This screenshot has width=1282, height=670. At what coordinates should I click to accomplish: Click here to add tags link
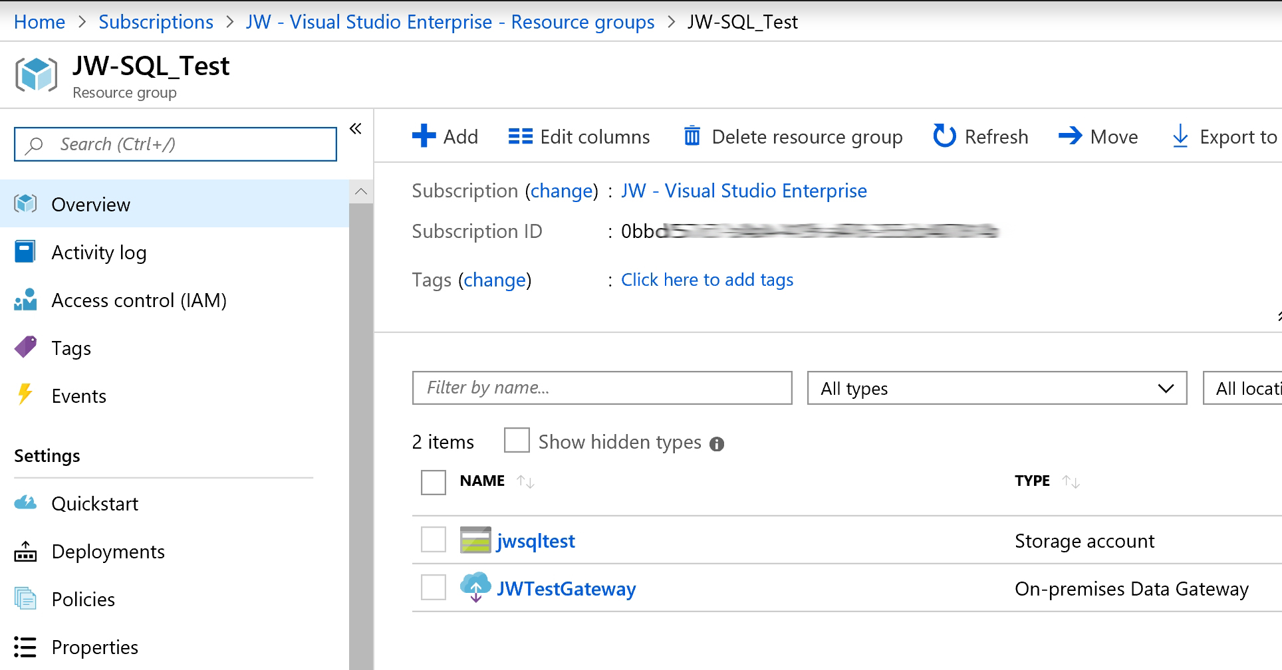point(707,280)
